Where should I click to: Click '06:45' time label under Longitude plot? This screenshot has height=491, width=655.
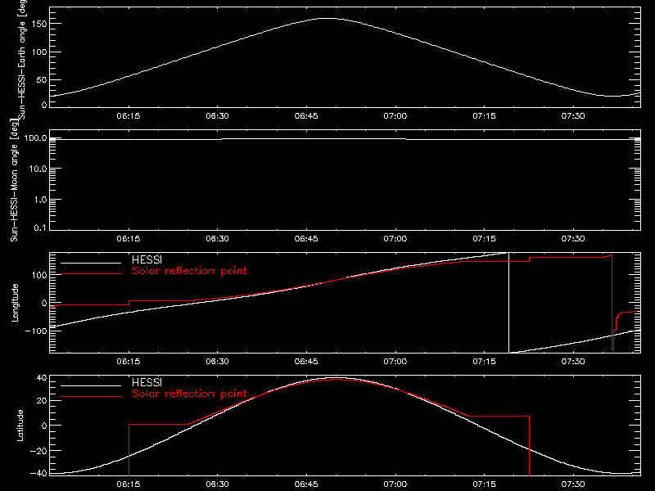(306, 361)
